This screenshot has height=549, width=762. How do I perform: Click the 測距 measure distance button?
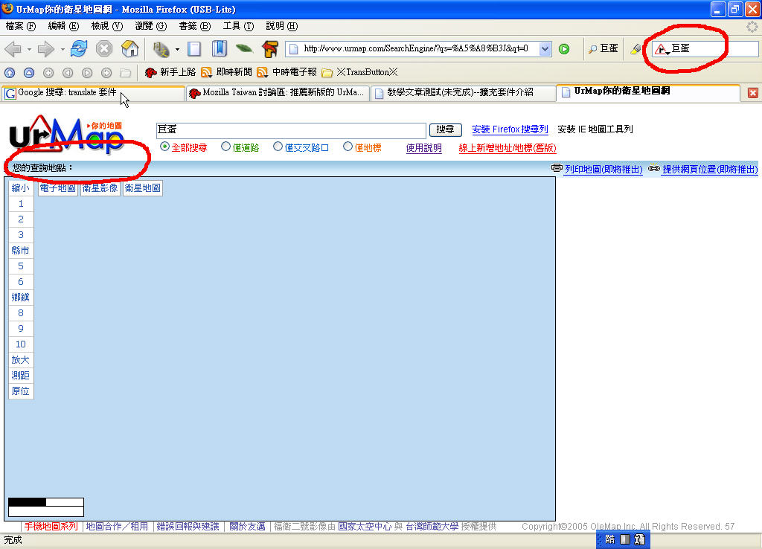tap(20, 376)
